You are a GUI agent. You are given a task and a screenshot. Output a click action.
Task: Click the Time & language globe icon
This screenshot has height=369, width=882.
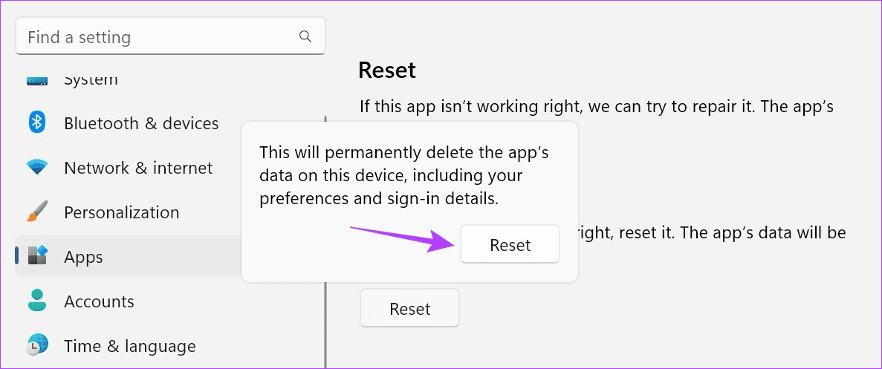click(x=37, y=345)
